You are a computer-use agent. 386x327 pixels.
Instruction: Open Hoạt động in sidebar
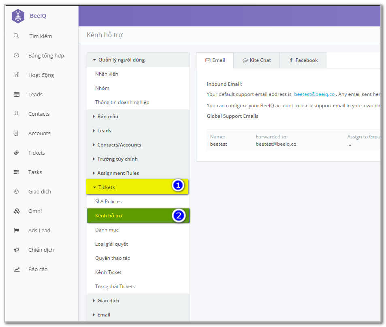[41, 75]
